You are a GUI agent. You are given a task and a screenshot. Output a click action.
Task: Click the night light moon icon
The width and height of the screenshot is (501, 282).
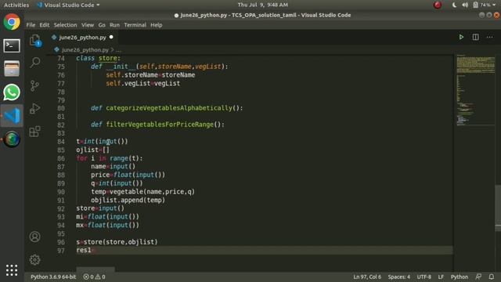pos(454,5)
